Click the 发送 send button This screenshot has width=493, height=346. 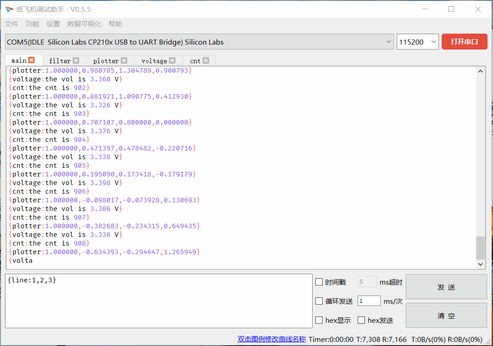tap(446, 287)
